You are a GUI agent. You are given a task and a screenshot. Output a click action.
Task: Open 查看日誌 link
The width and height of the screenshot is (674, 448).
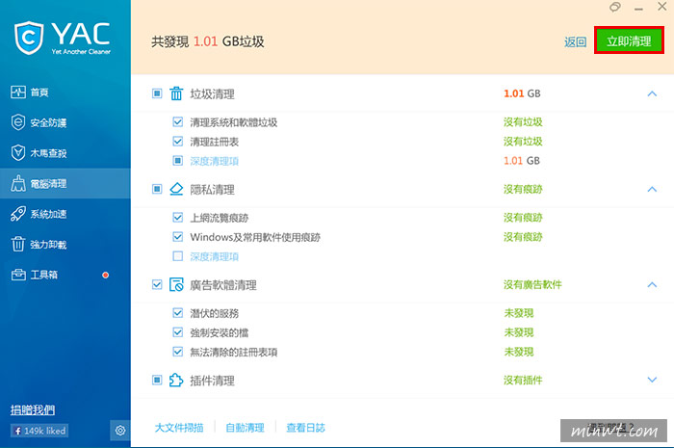point(305,428)
